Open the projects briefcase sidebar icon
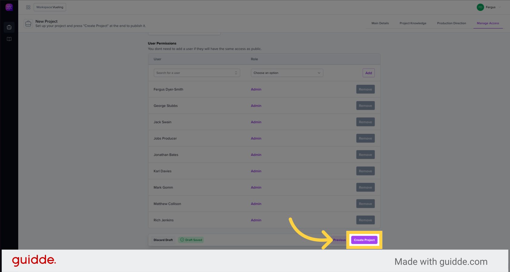The width and height of the screenshot is (510, 272). click(x=9, y=27)
